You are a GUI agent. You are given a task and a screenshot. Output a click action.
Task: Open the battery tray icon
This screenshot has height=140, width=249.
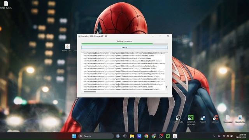pyautogui.click(x=232, y=136)
